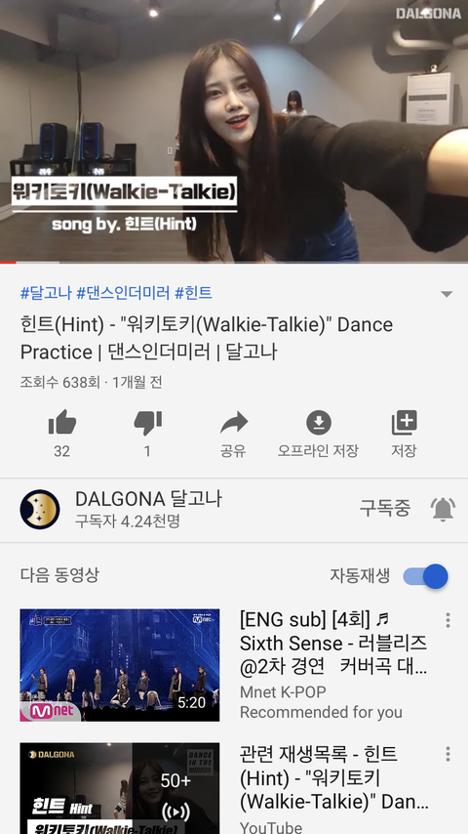468x834 pixels.
Task: Click the video progress bar
Action: pos(234,263)
